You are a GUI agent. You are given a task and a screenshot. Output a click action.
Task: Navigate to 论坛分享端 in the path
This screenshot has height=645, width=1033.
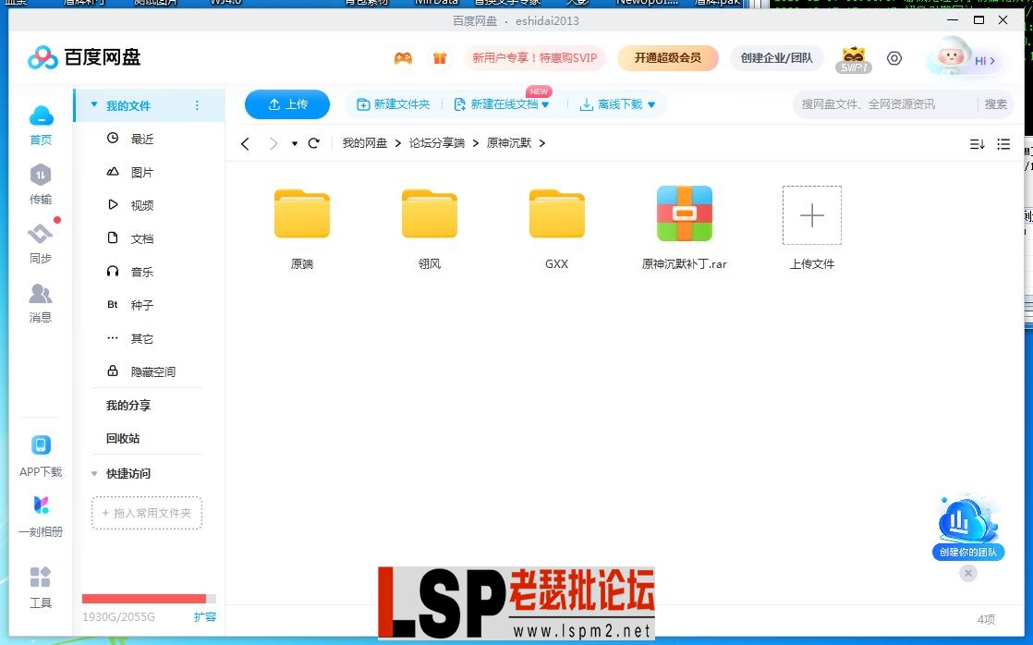click(437, 143)
